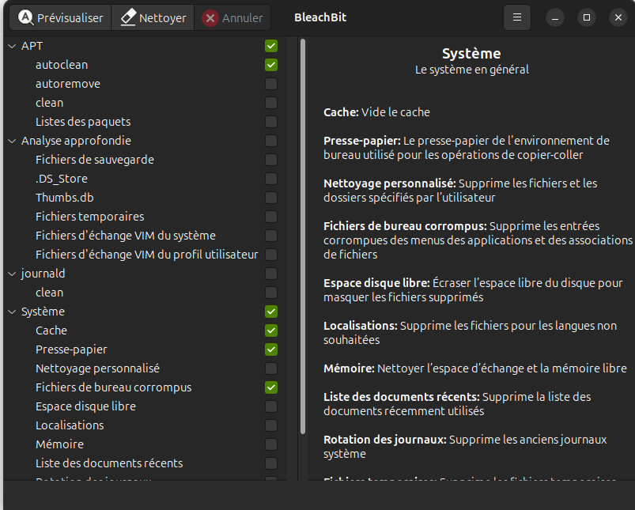Screen dimensions: 635x510
Task: Click the bold Cache: description text
Action: pyautogui.click(x=341, y=112)
